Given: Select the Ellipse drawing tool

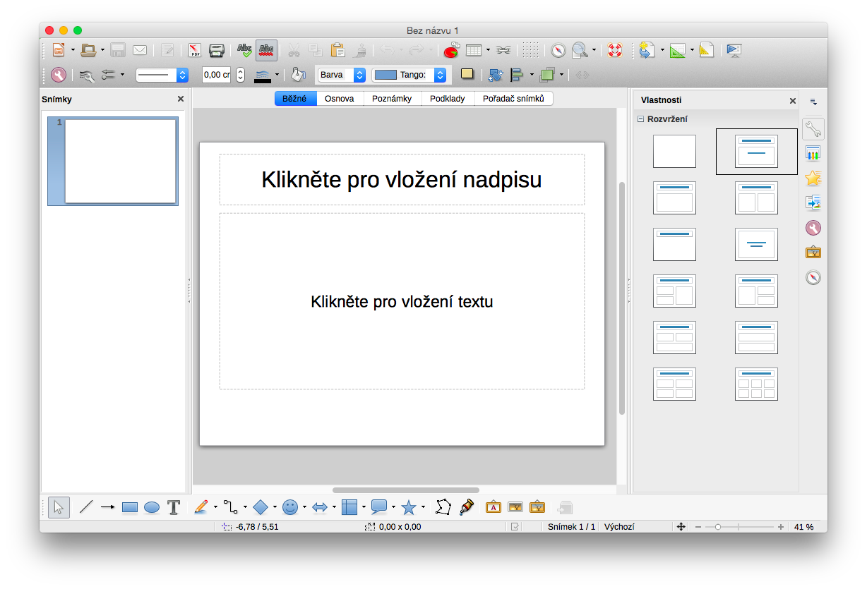Looking at the screenshot, I should tap(152, 507).
